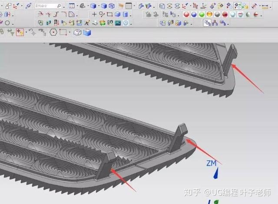Viewport: 278px width, 204px height.
Task: Open dropdown after the blue clock icon
Action: tap(131, 24)
